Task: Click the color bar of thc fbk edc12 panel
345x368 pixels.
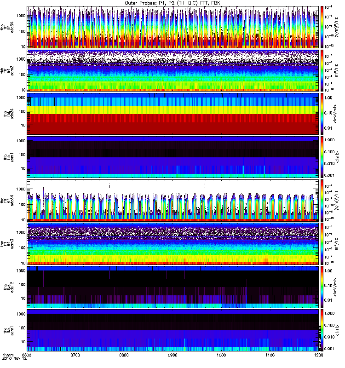Action: click(x=322, y=287)
